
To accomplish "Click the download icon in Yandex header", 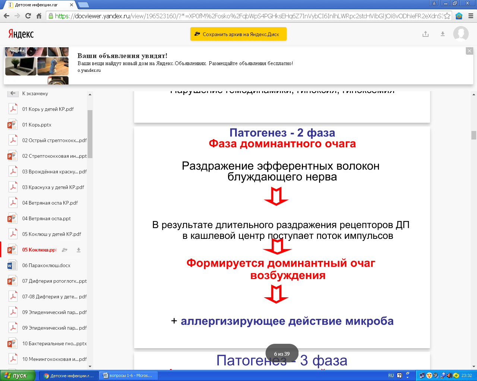I will click(443, 34).
